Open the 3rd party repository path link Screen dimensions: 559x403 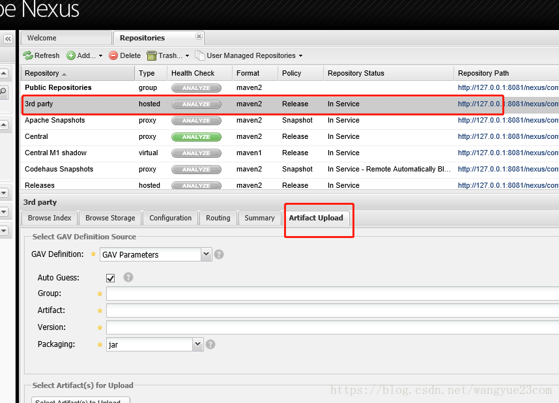tap(508, 104)
